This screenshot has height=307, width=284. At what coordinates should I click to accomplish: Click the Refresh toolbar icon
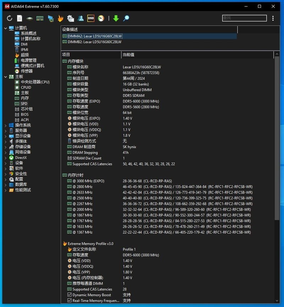coord(10,18)
